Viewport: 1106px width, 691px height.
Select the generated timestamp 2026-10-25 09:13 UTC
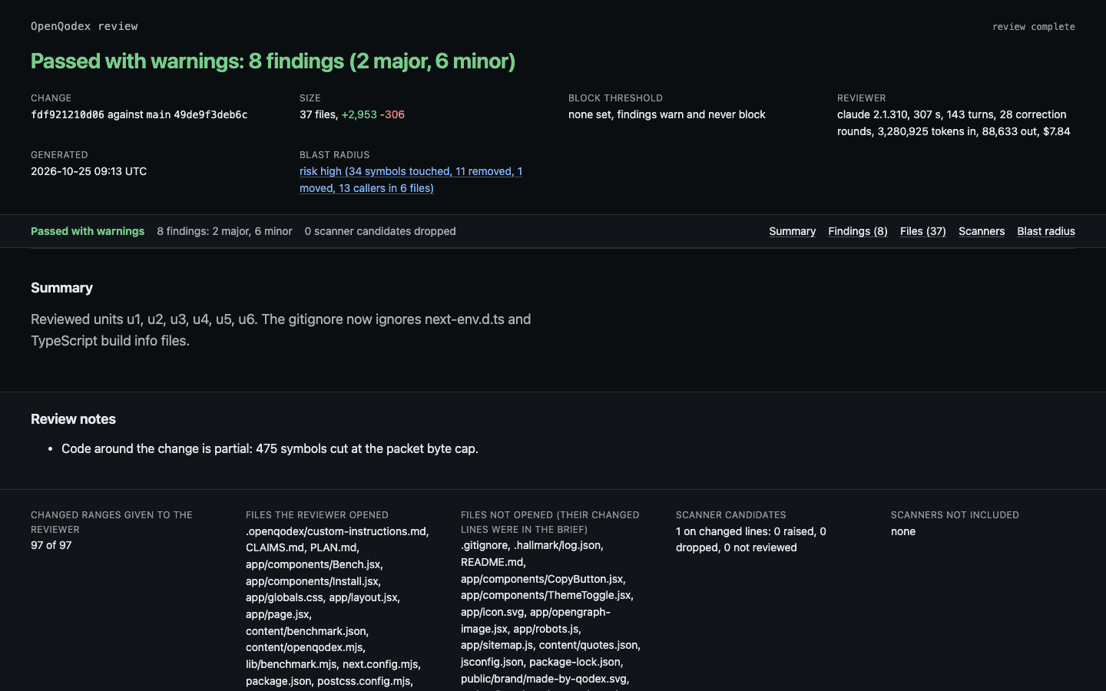point(88,171)
